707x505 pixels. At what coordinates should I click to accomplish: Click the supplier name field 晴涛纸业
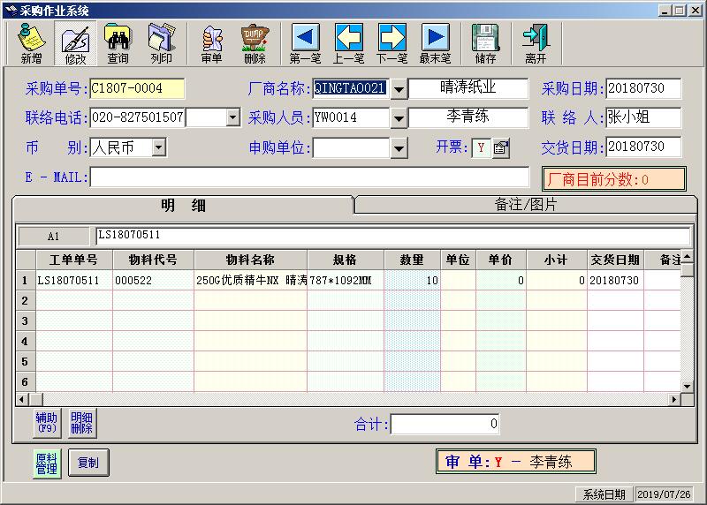click(468, 88)
